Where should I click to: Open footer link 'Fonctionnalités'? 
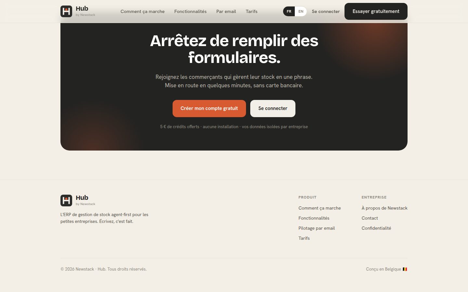point(314,218)
